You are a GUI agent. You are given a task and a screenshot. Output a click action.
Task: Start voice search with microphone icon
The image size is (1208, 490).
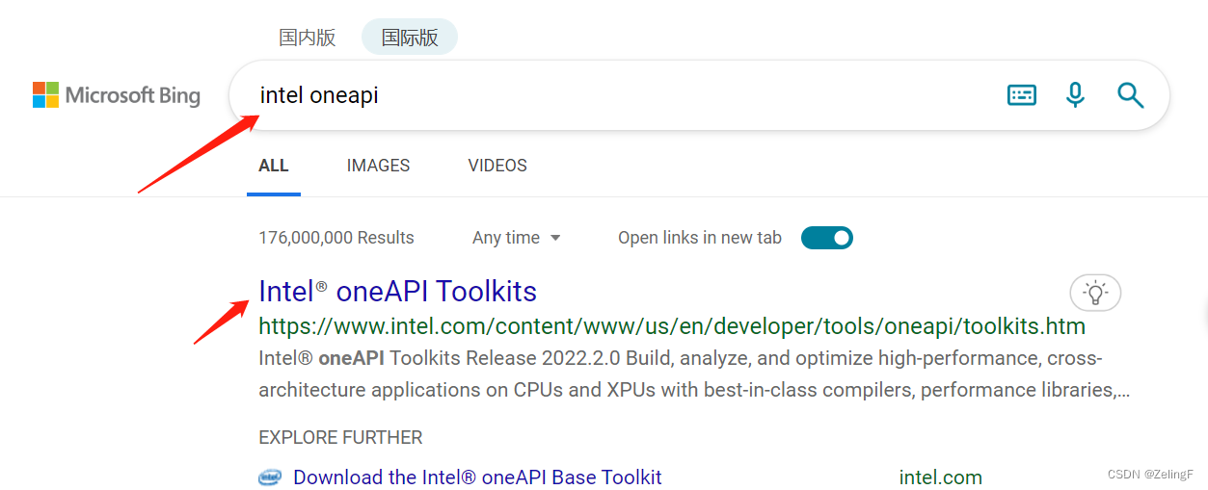(1076, 94)
